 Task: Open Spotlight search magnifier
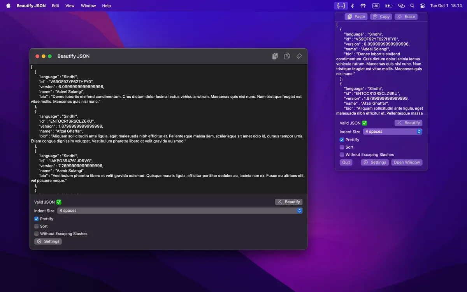click(x=412, y=6)
